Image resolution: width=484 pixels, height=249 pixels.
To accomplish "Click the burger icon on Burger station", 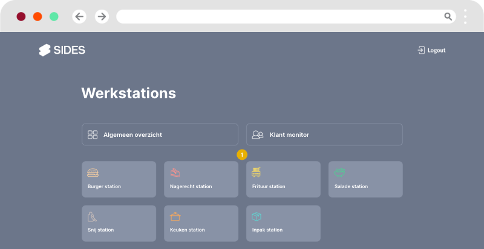I will 93,172.
